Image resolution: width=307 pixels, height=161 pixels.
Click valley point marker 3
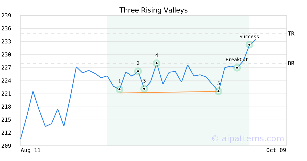point(144,89)
